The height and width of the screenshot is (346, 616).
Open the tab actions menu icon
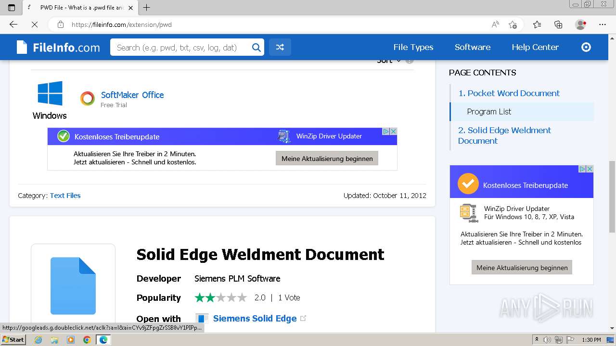click(x=12, y=8)
